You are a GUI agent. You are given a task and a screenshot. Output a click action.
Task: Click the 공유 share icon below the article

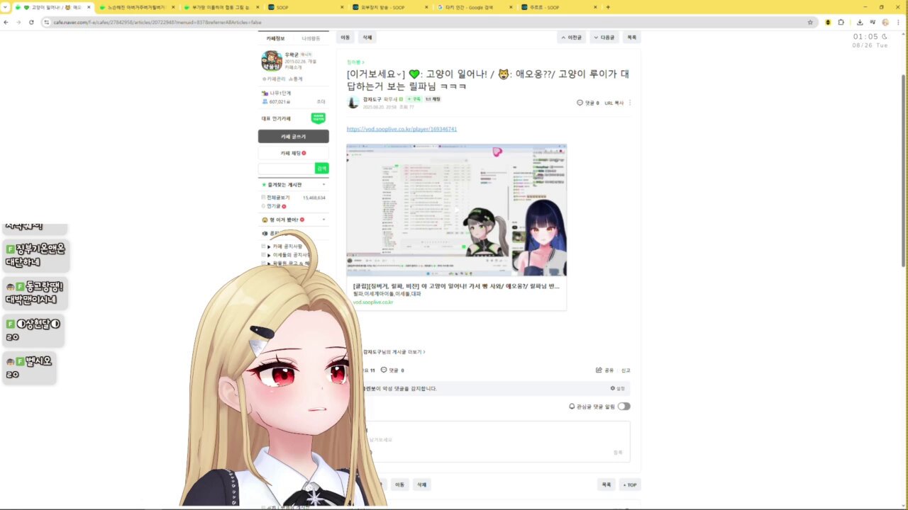coord(604,370)
